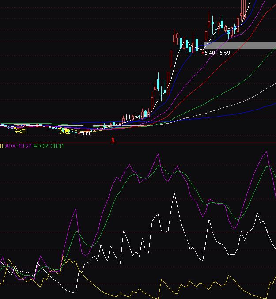Click the 5.68 lowest price label
Viewport: 276px width, 299px height.
point(86,133)
